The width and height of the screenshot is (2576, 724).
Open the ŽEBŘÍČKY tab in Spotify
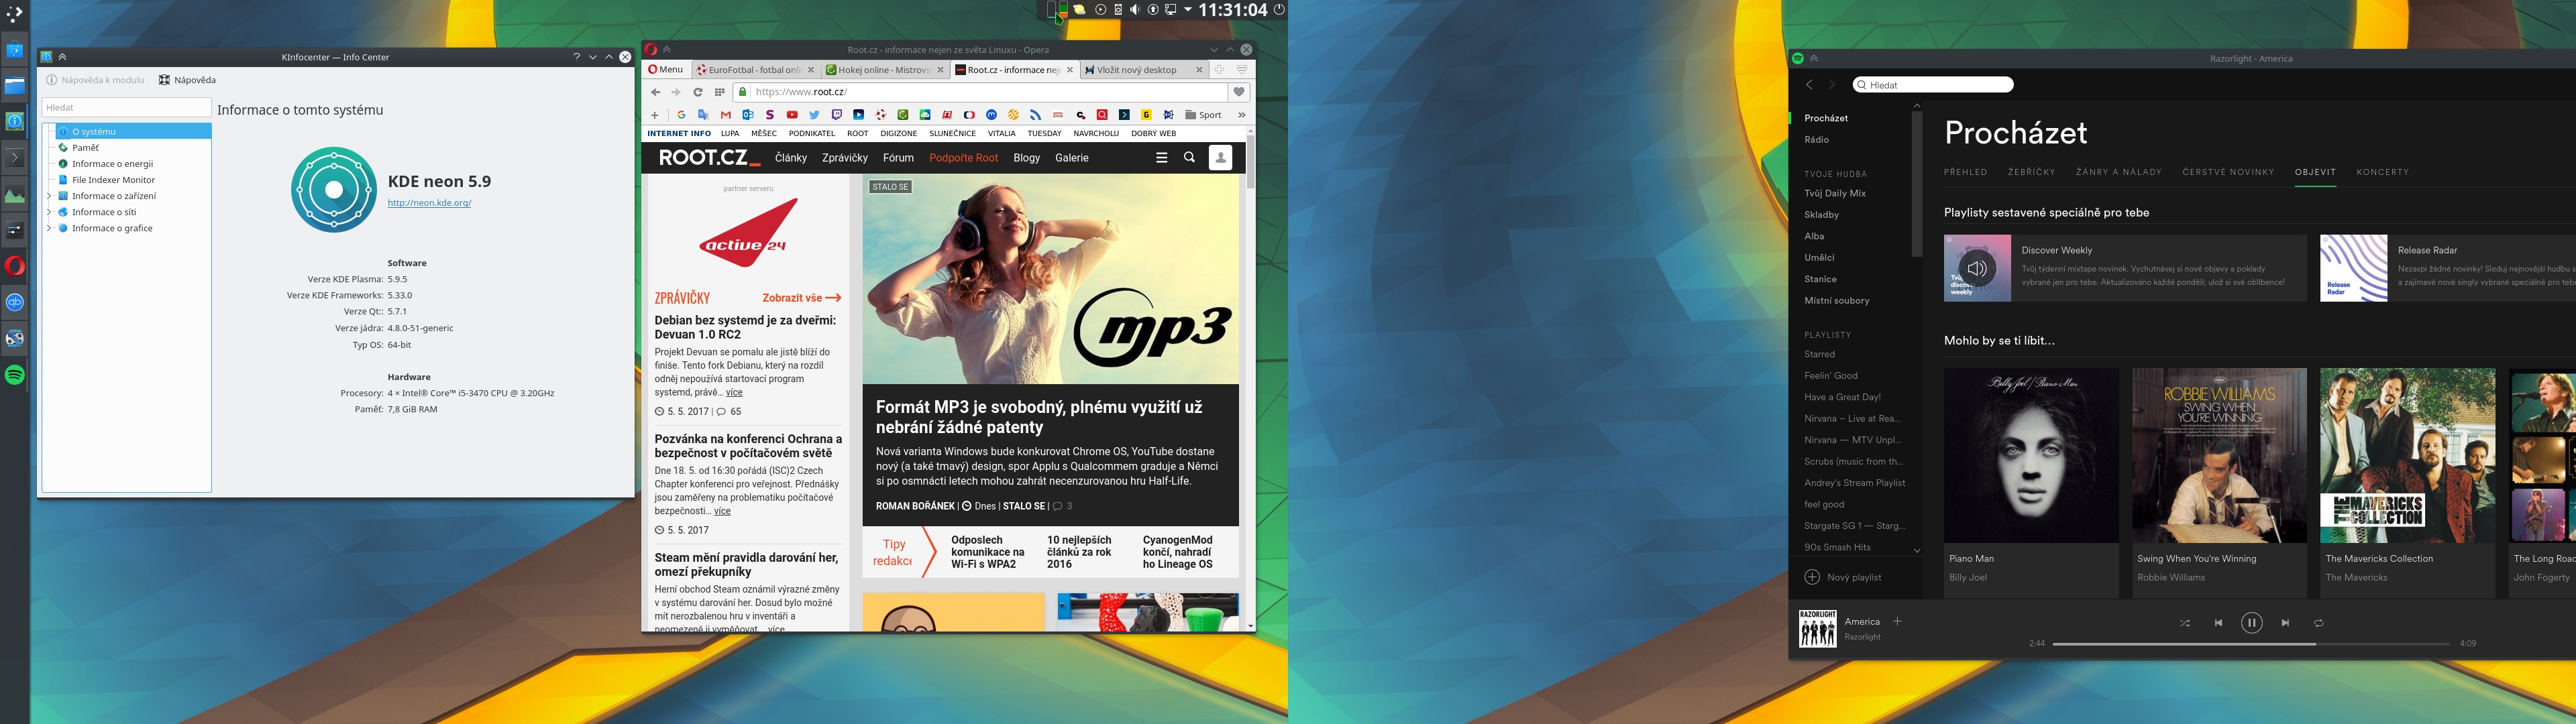tap(2031, 172)
